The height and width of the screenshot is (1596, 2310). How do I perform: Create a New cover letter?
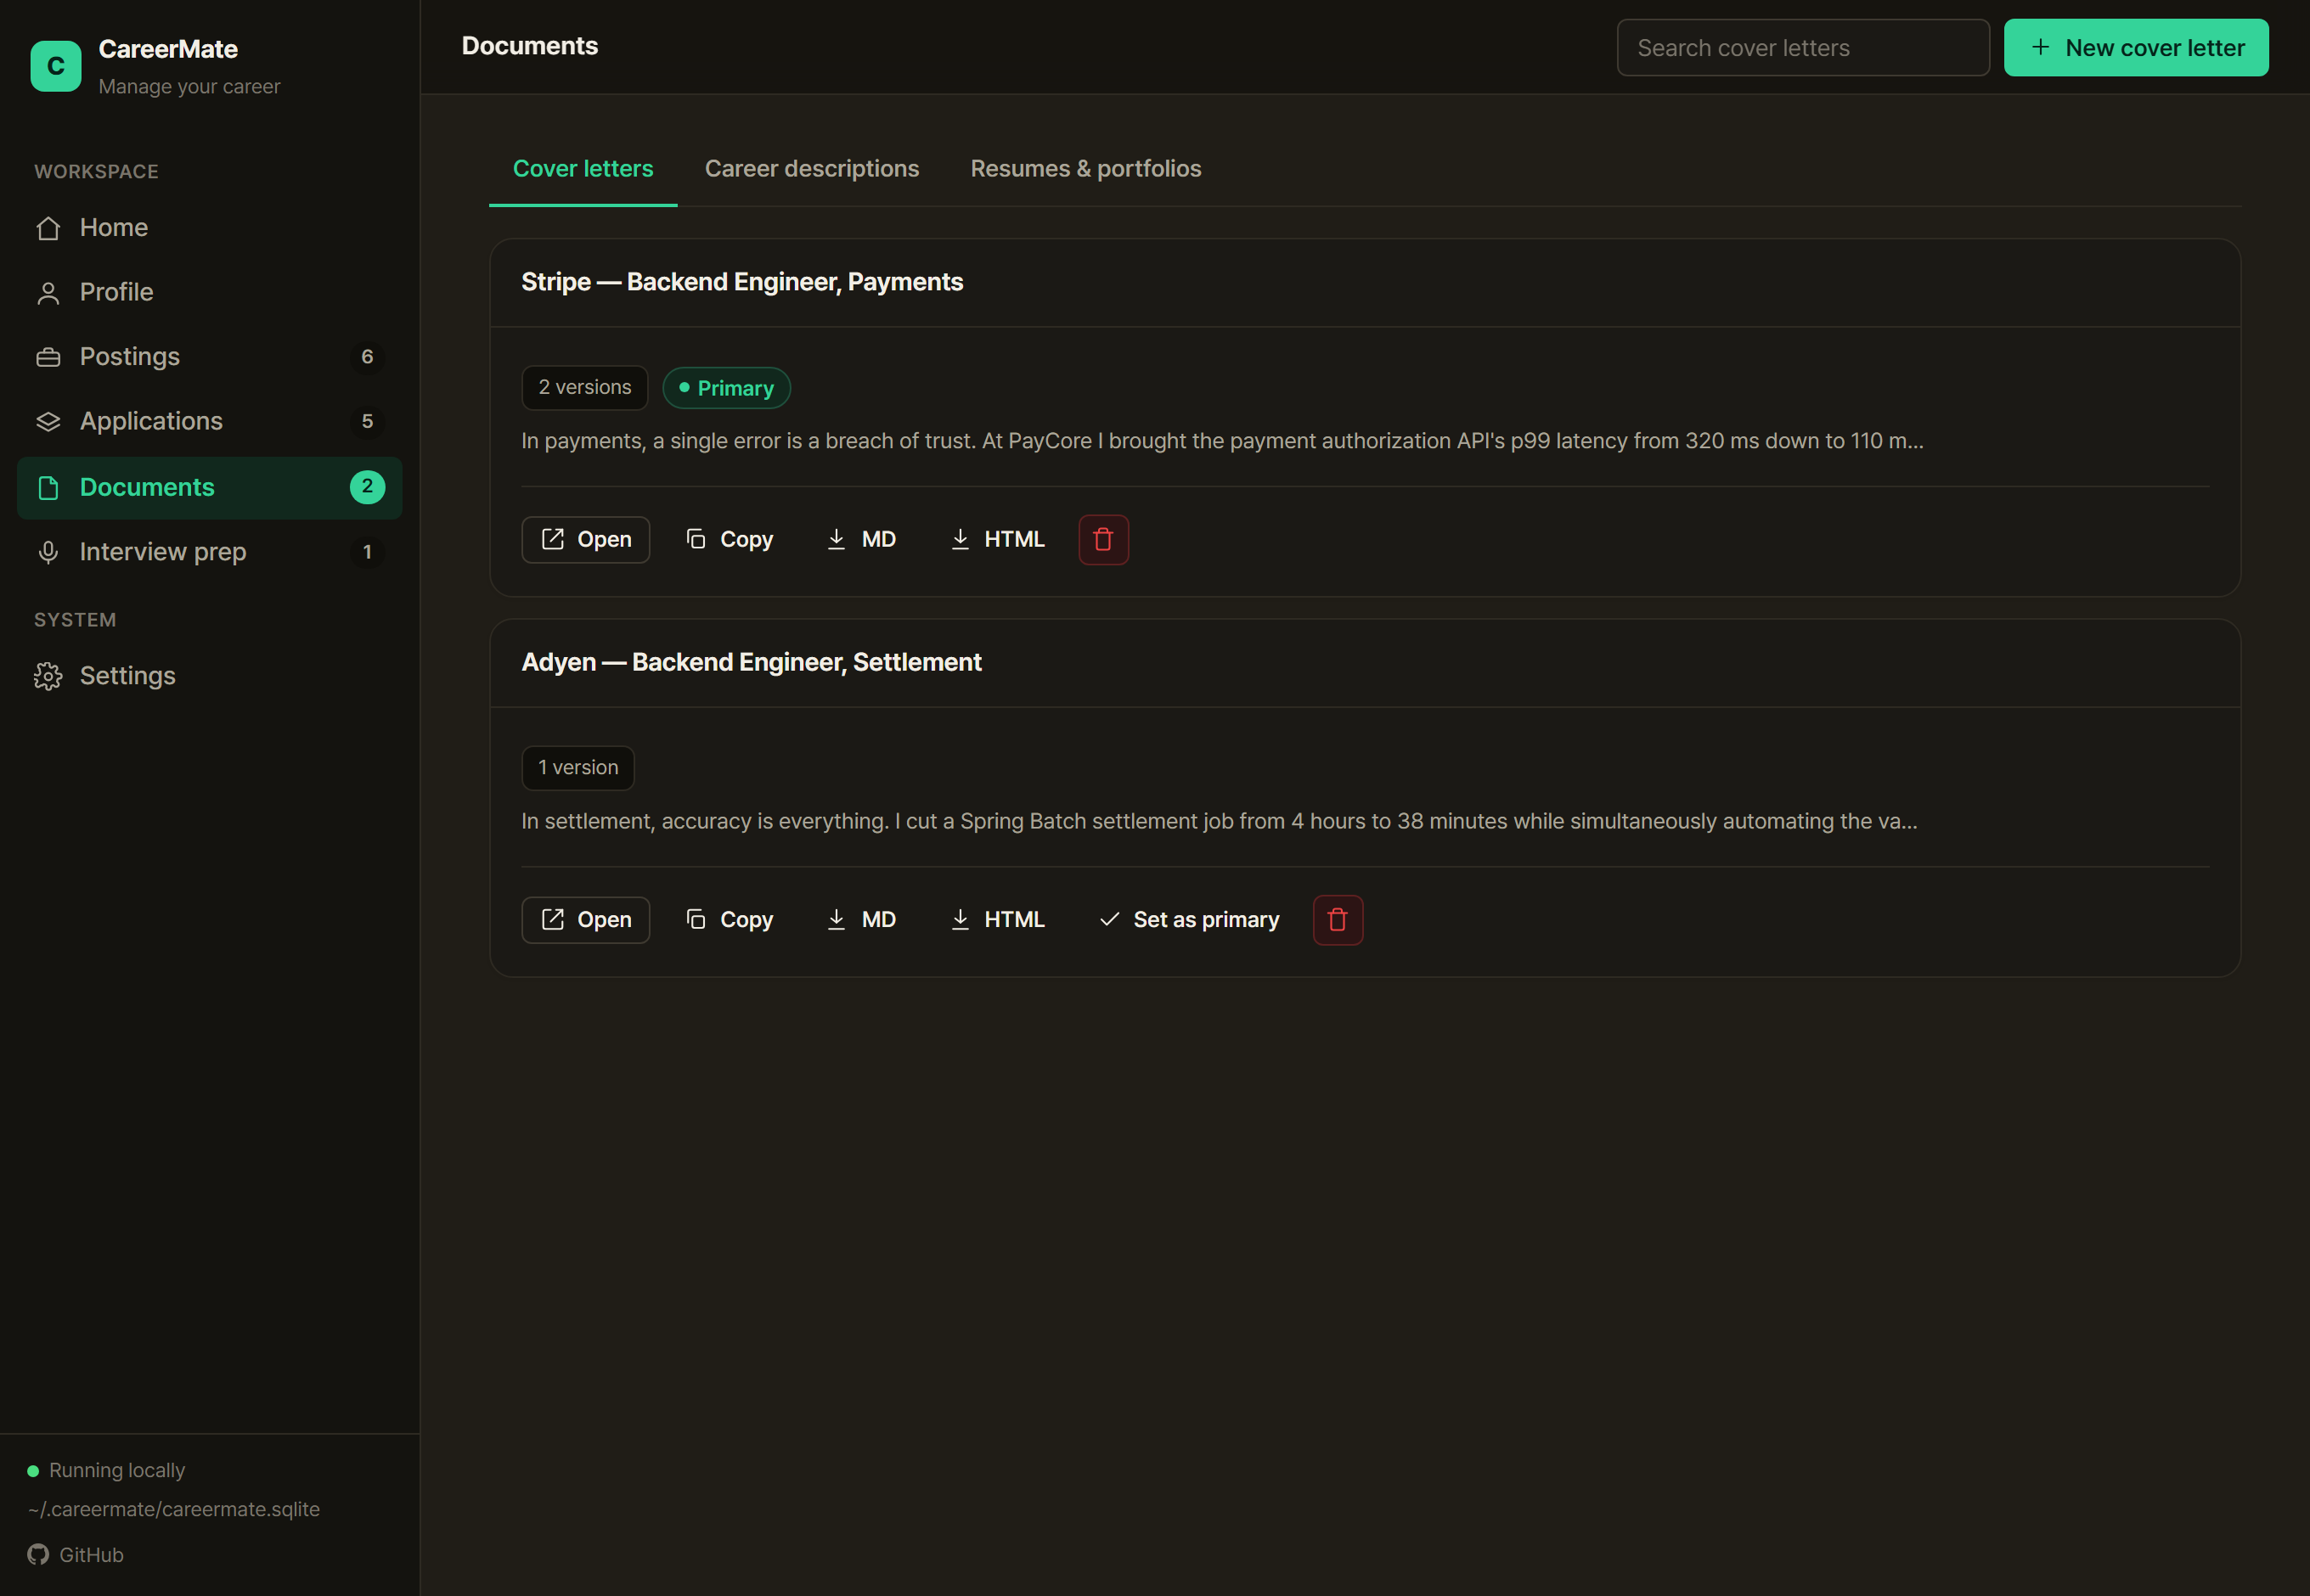point(2136,48)
